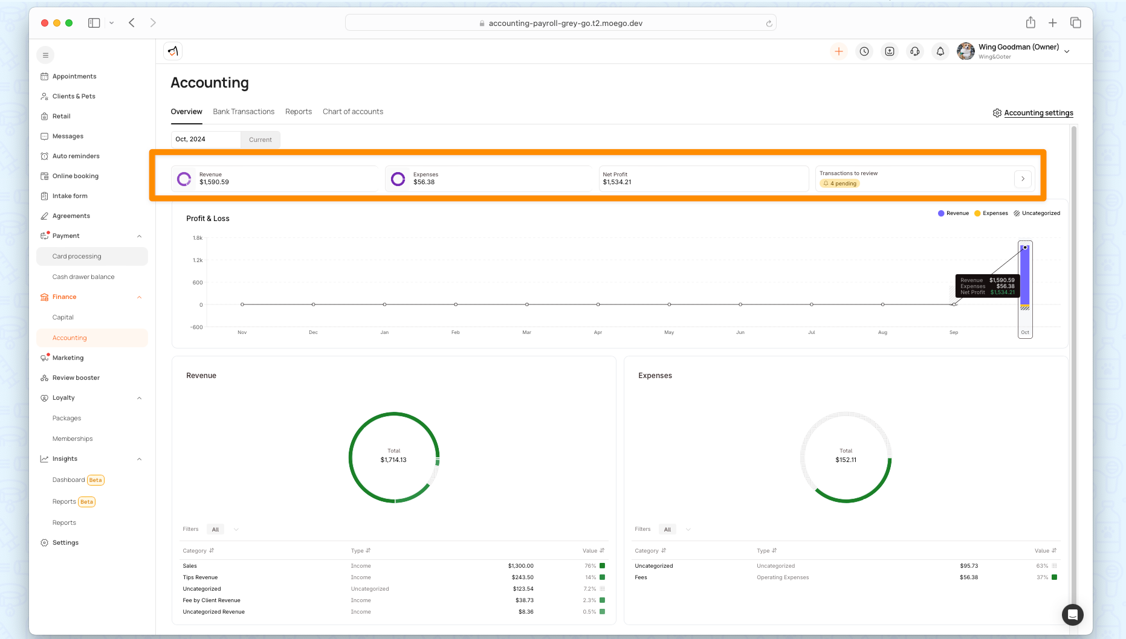Click the Current period button
Screen dimensions: 1126x639
pyautogui.click(x=260, y=140)
